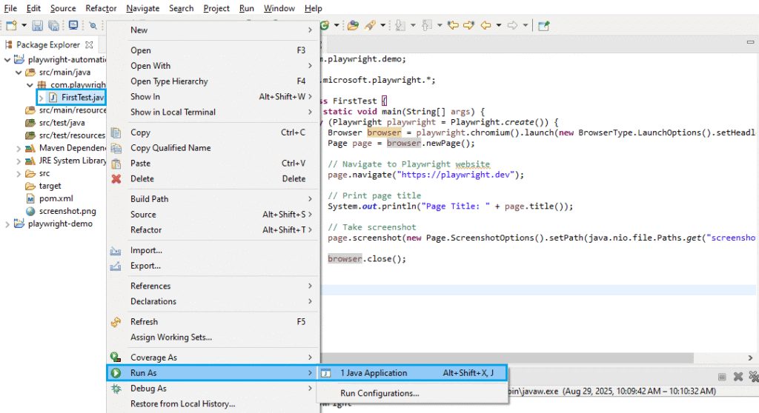
Task: Click the Previous Annotation toolbar icon
Action: pyautogui.click(x=426, y=25)
